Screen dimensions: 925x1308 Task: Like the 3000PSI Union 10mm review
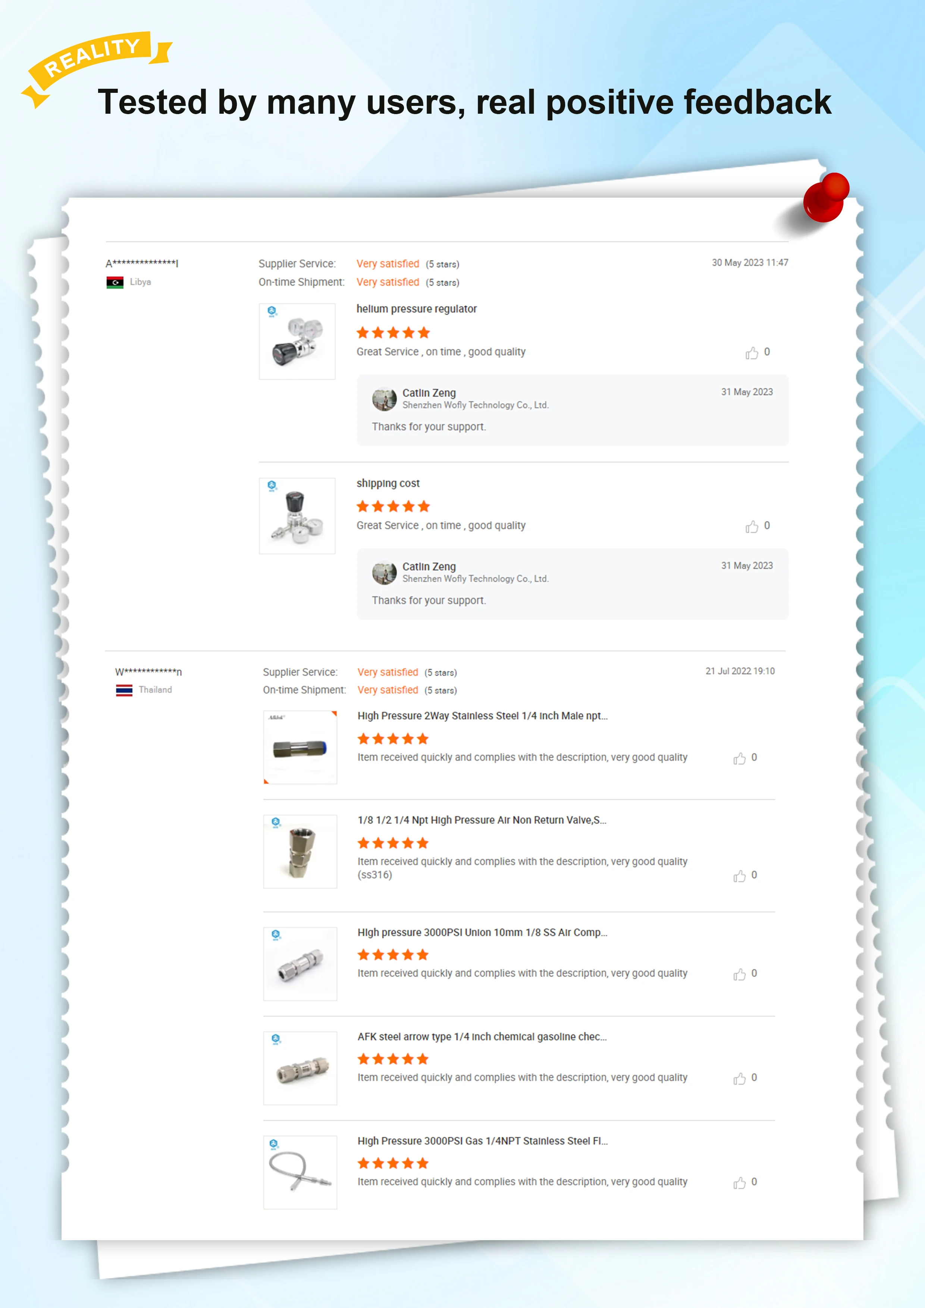click(x=739, y=974)
